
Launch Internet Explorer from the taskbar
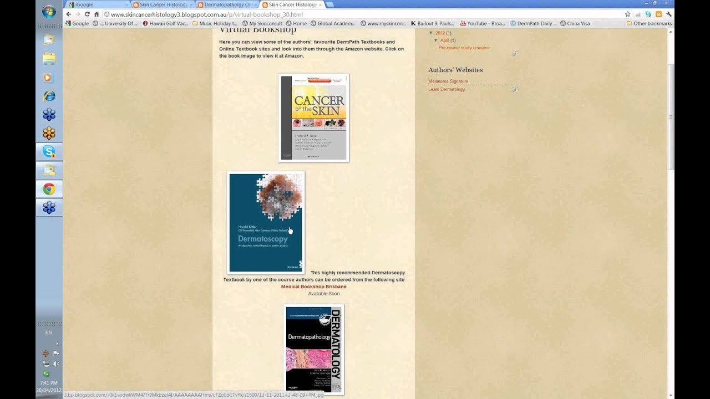tap(49, 96)
